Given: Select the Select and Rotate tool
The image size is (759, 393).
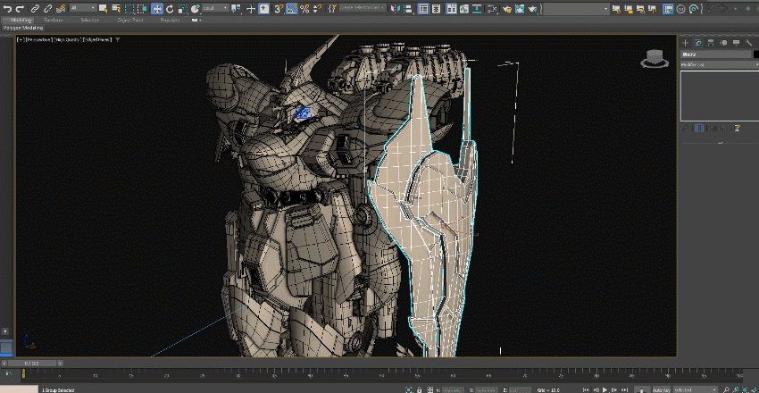Looking at the screenshot, I should 171,8.
